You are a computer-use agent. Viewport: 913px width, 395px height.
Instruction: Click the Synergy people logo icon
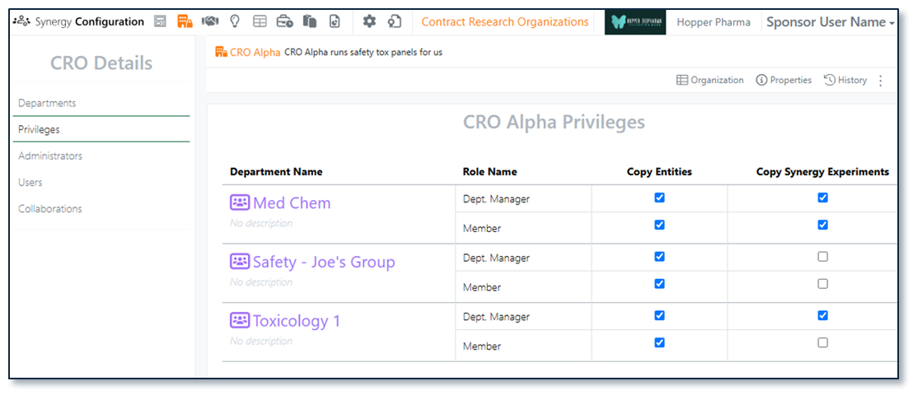tap(22, 22)
